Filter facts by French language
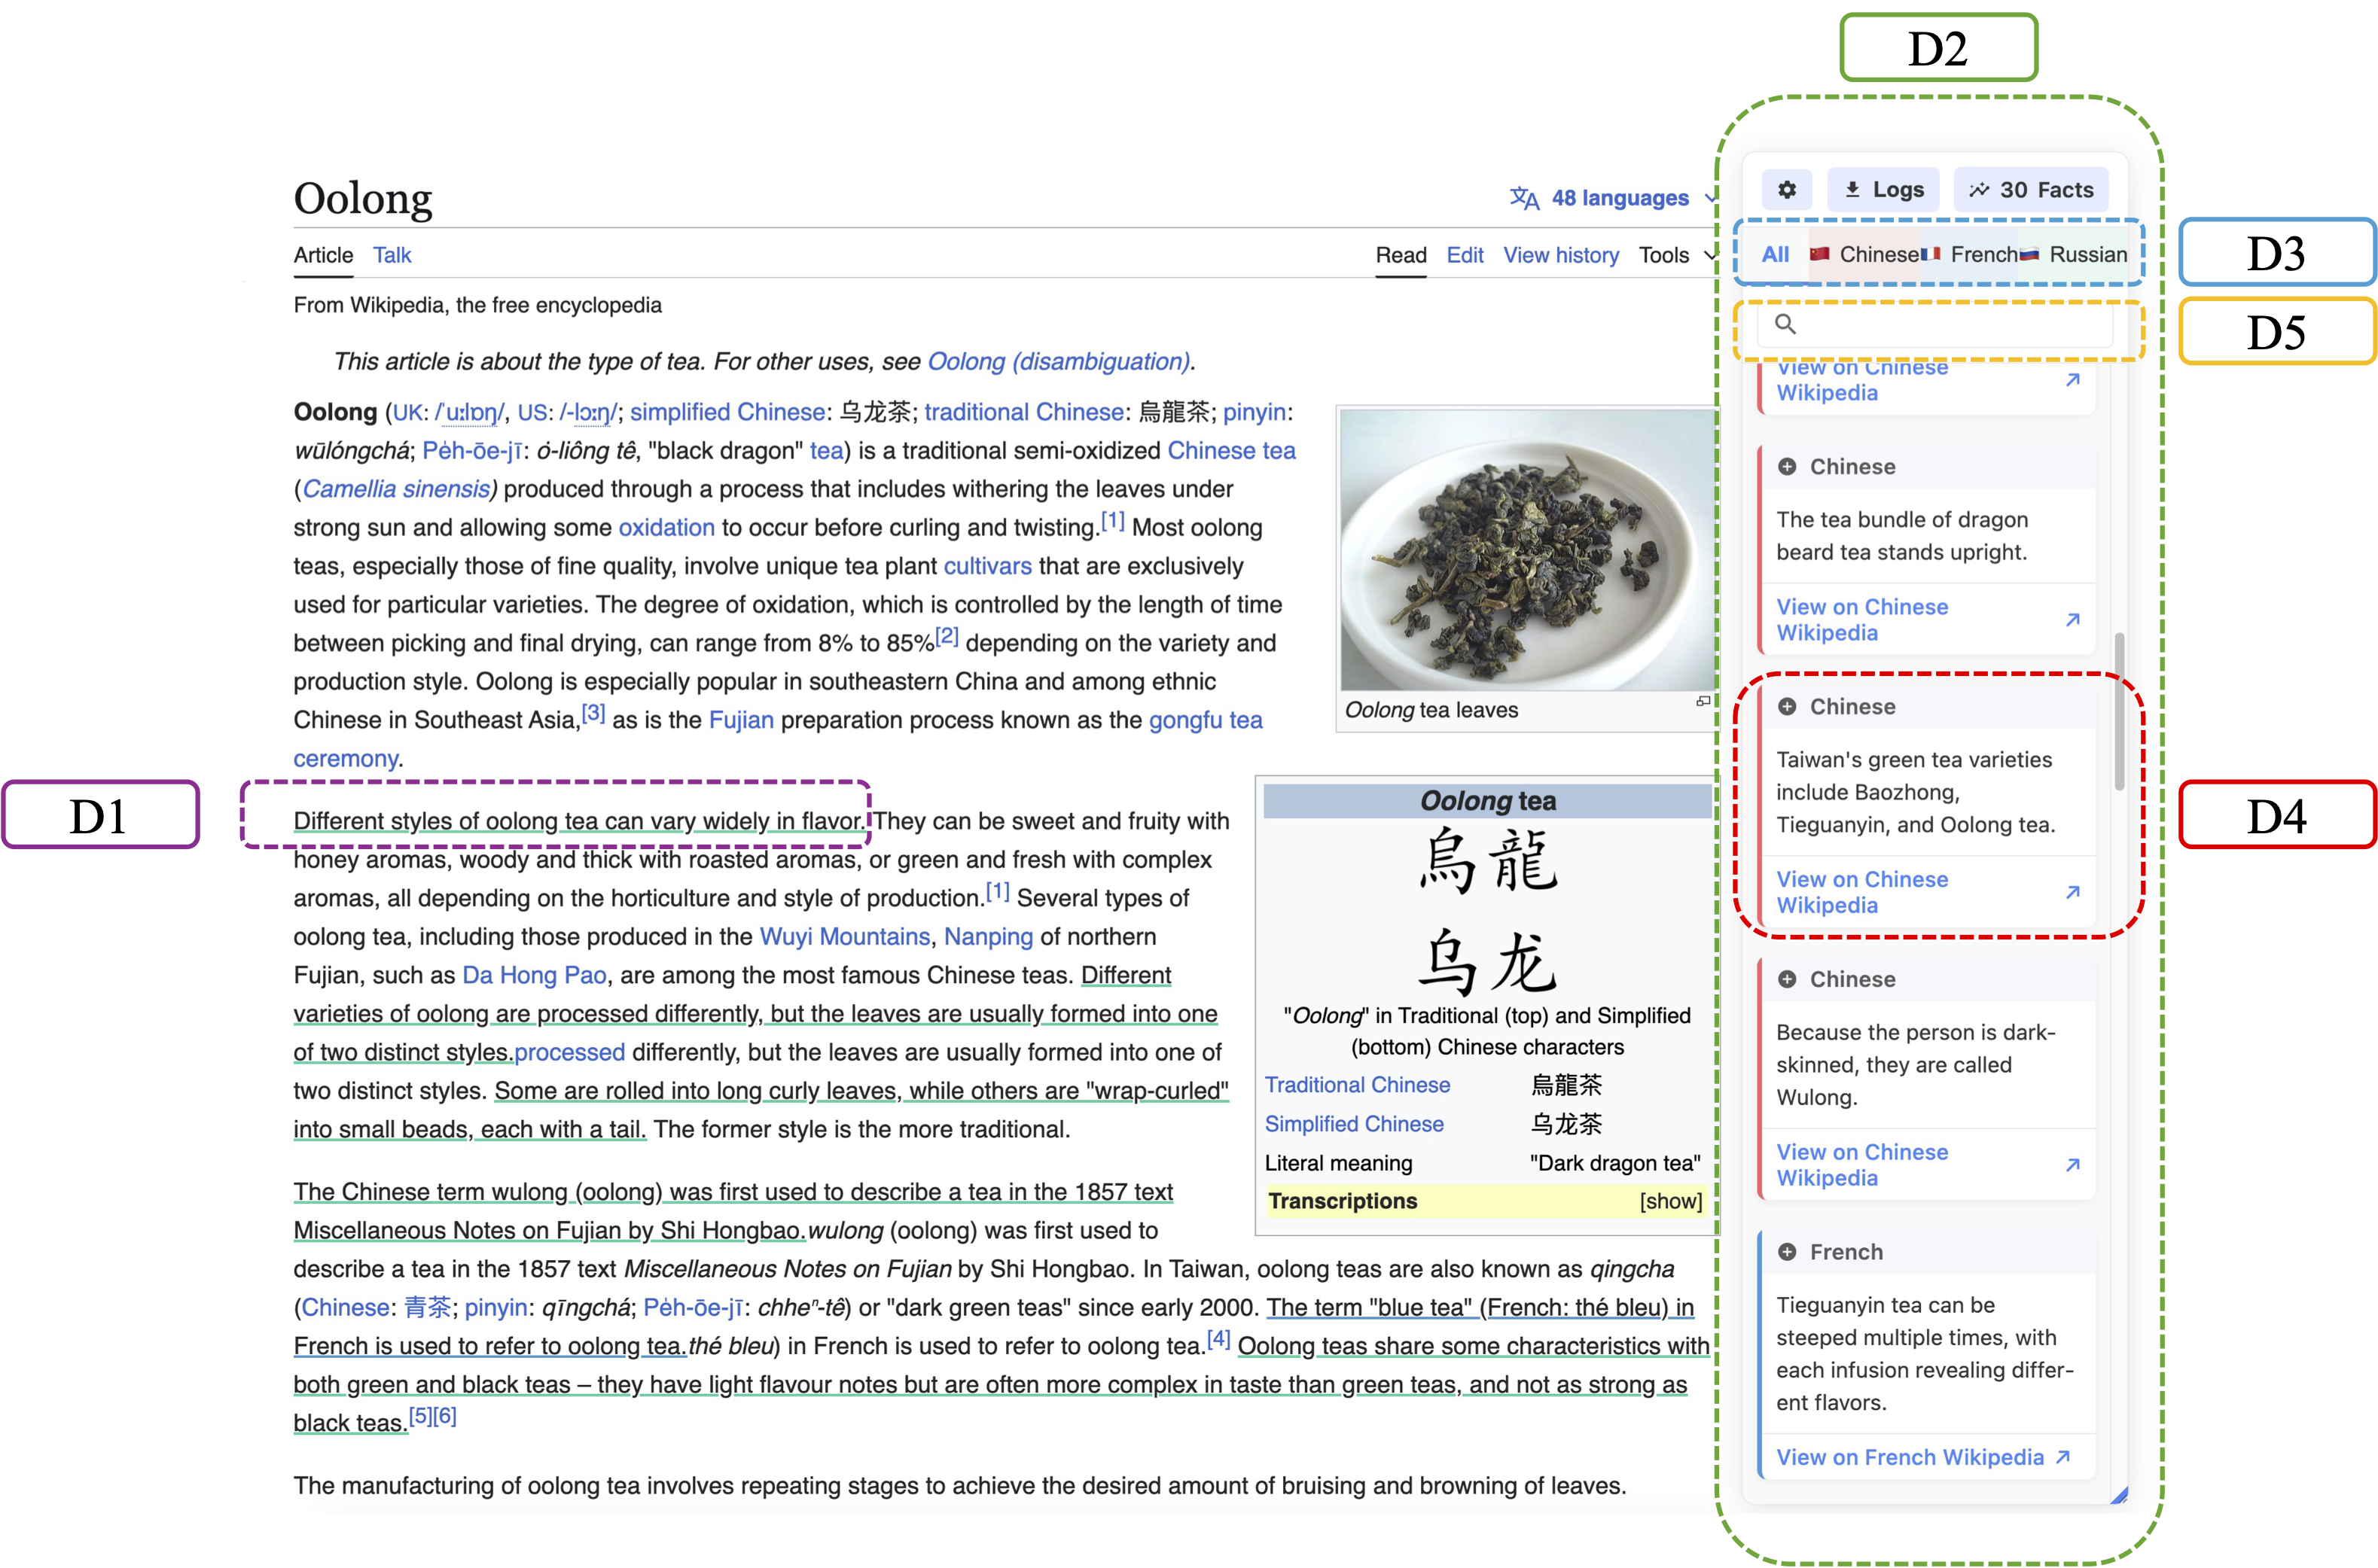The image size is (2378, 1568). point(1971,255)
